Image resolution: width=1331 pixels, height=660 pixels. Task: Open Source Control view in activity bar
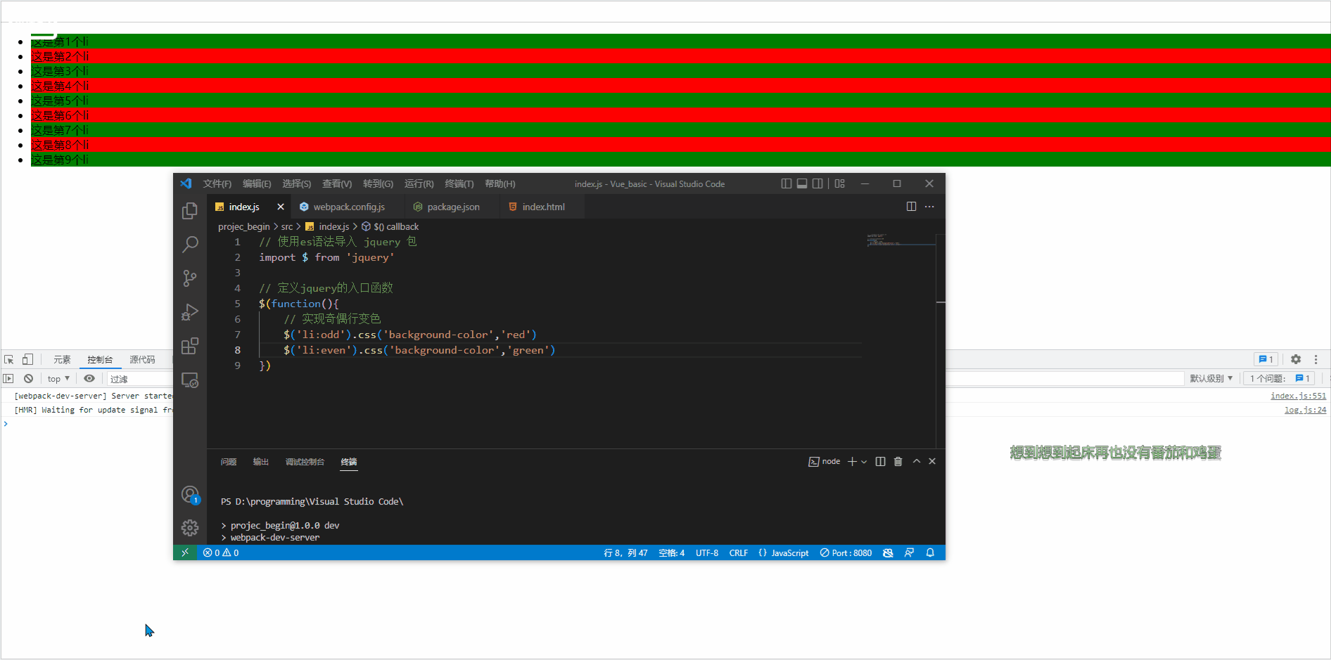click(190, 278)
